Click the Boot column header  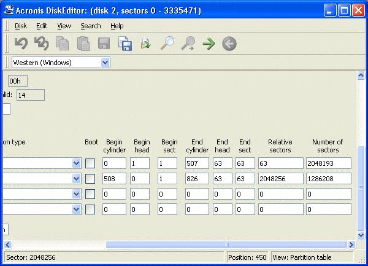[91, 142]
